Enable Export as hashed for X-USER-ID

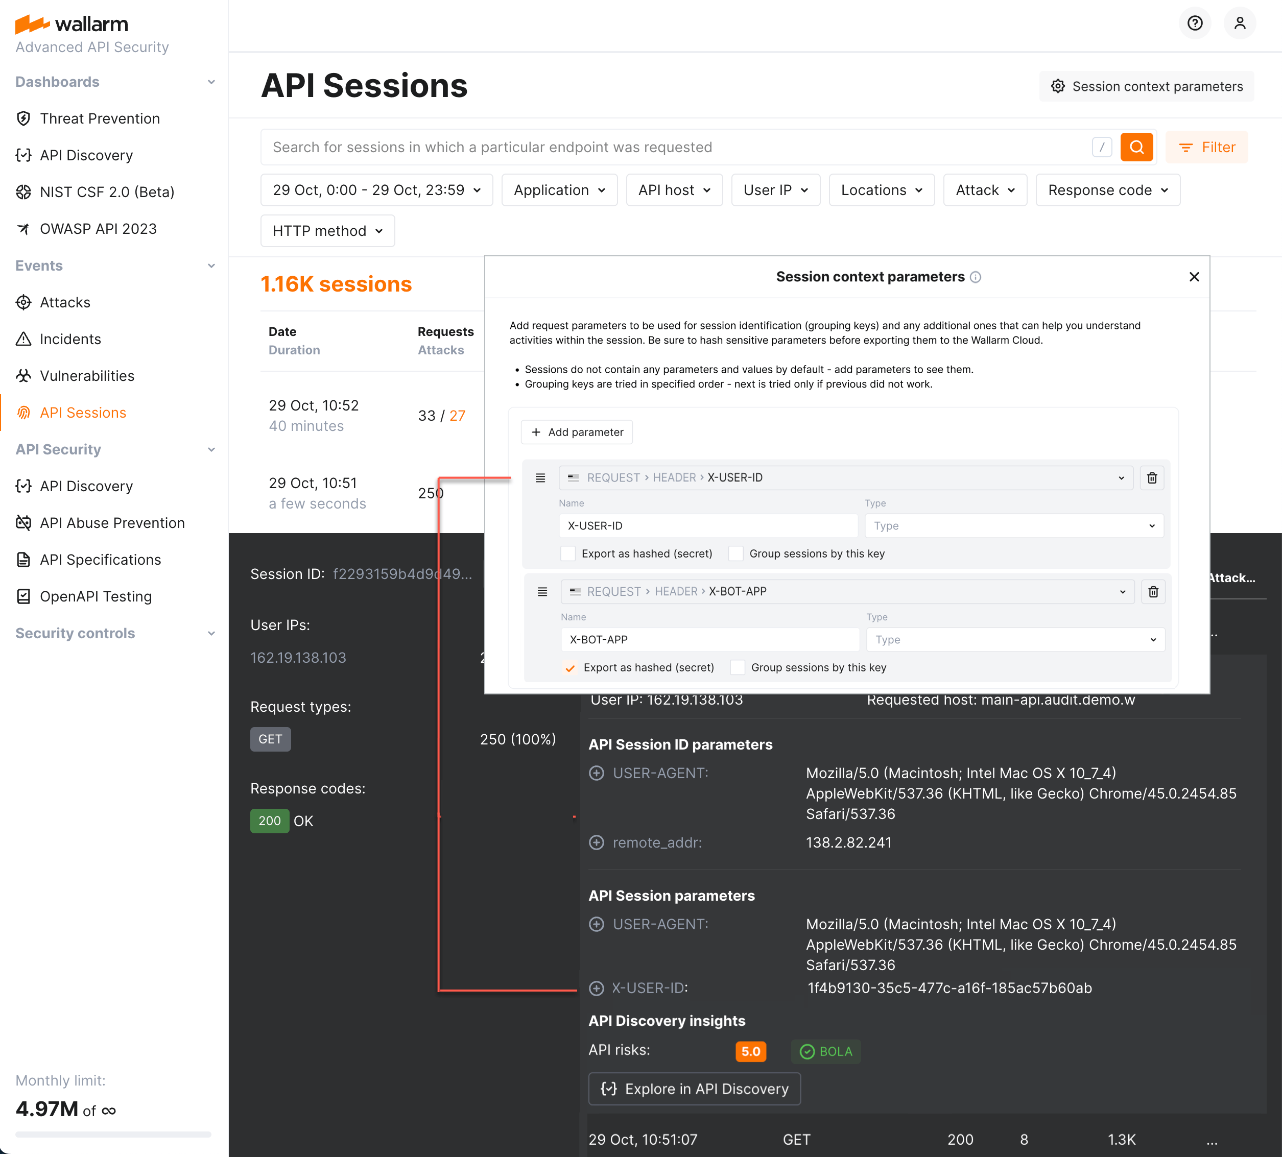[x=568, y=553]
